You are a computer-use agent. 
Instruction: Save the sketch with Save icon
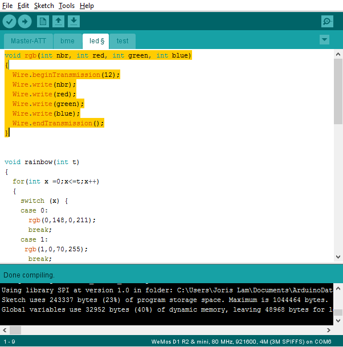pyautogui.click(x=73, y=22)
